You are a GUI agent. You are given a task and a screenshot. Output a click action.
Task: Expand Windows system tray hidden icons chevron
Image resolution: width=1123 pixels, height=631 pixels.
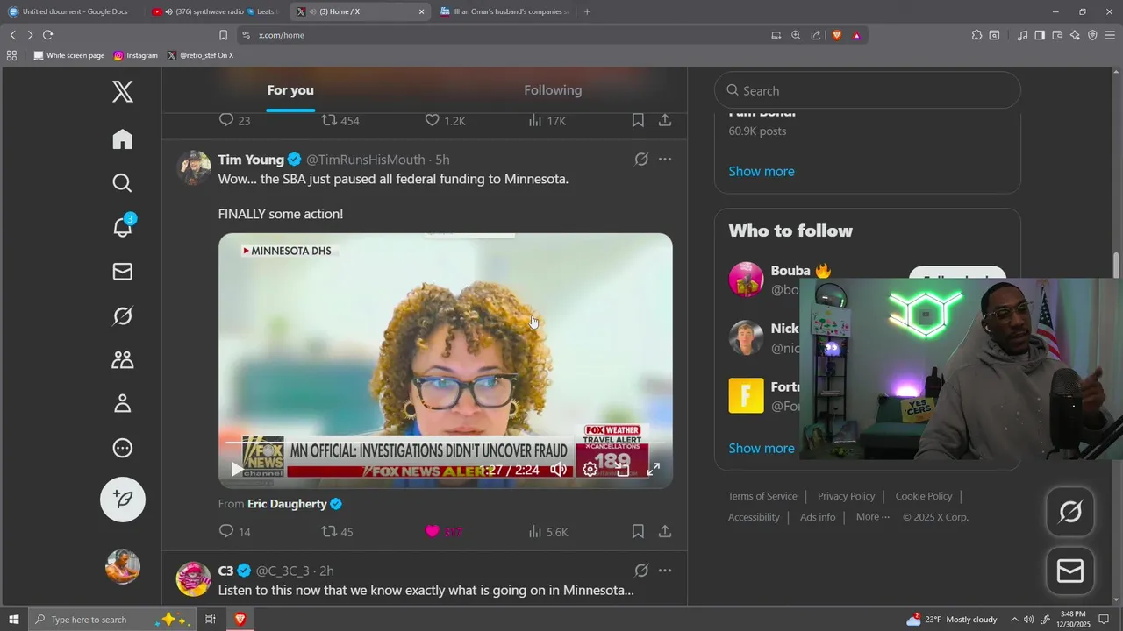[x=1014, y=620]
